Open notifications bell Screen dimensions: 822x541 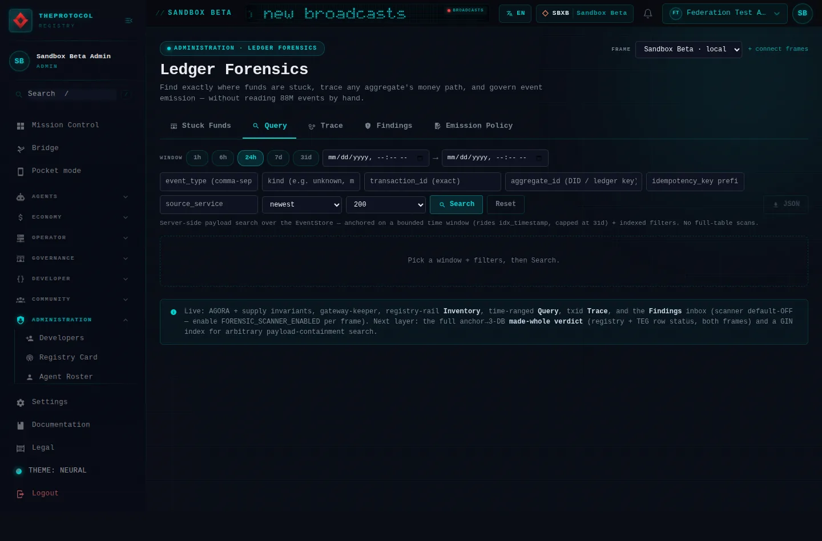(x=648, y=13)
